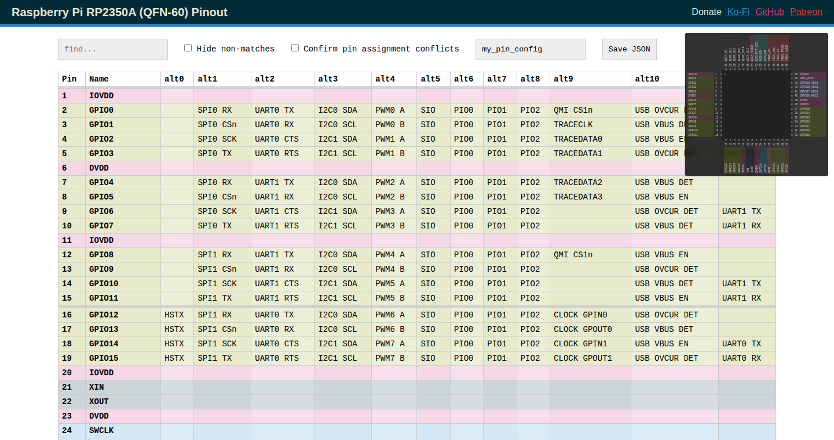Click the alt3 column header

(343, 79)
